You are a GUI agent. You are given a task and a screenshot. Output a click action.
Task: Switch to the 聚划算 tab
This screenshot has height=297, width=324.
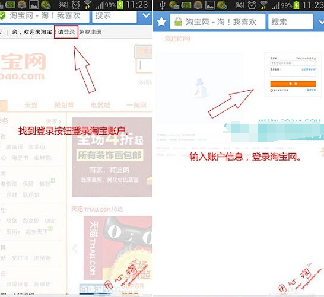click(x=64, y=105)
